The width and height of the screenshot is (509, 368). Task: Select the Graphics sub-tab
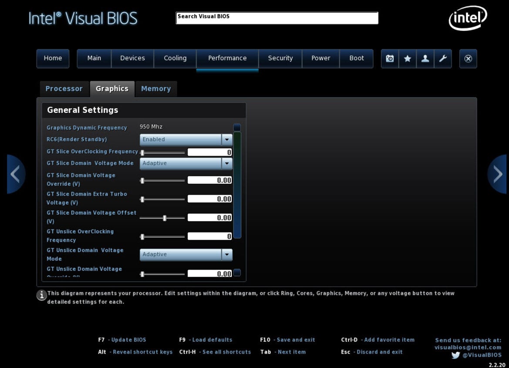point(112,89)
